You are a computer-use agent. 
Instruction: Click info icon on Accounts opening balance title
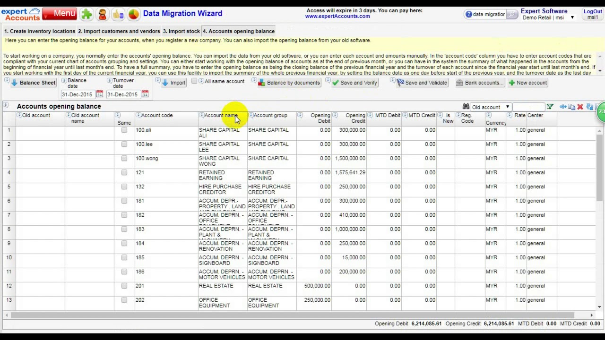click(x=6, y=105)
